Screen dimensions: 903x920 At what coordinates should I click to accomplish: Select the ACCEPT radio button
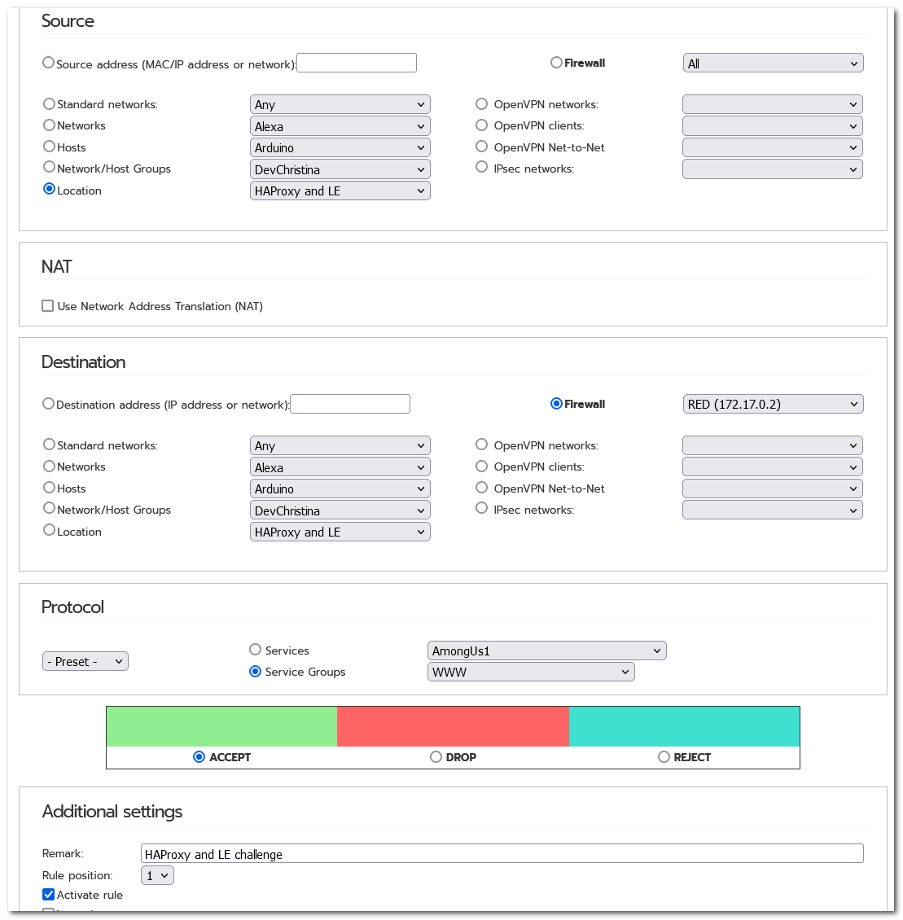[199, 757]
